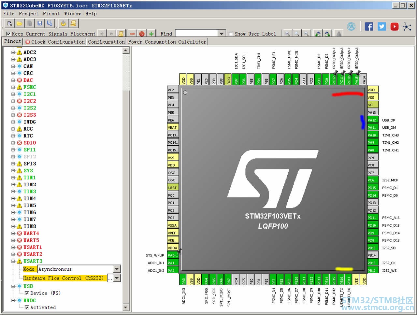Select SYS in the peripheral tree
Screen dimensions: 417x315
point(28,171)
